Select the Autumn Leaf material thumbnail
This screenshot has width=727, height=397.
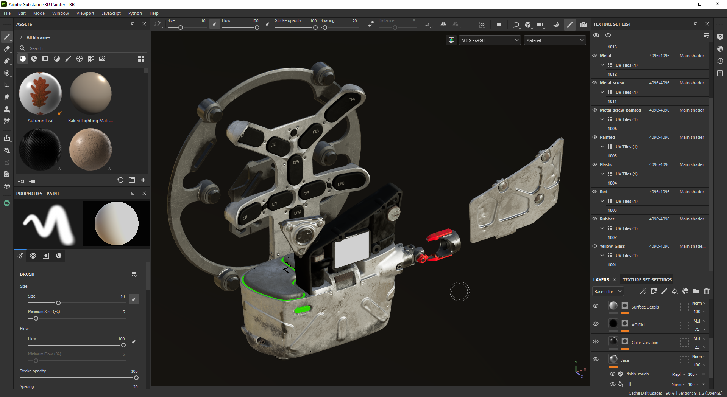[41, 93]
